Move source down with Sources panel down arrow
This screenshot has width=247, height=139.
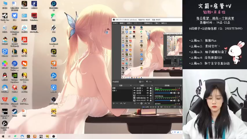149,103
